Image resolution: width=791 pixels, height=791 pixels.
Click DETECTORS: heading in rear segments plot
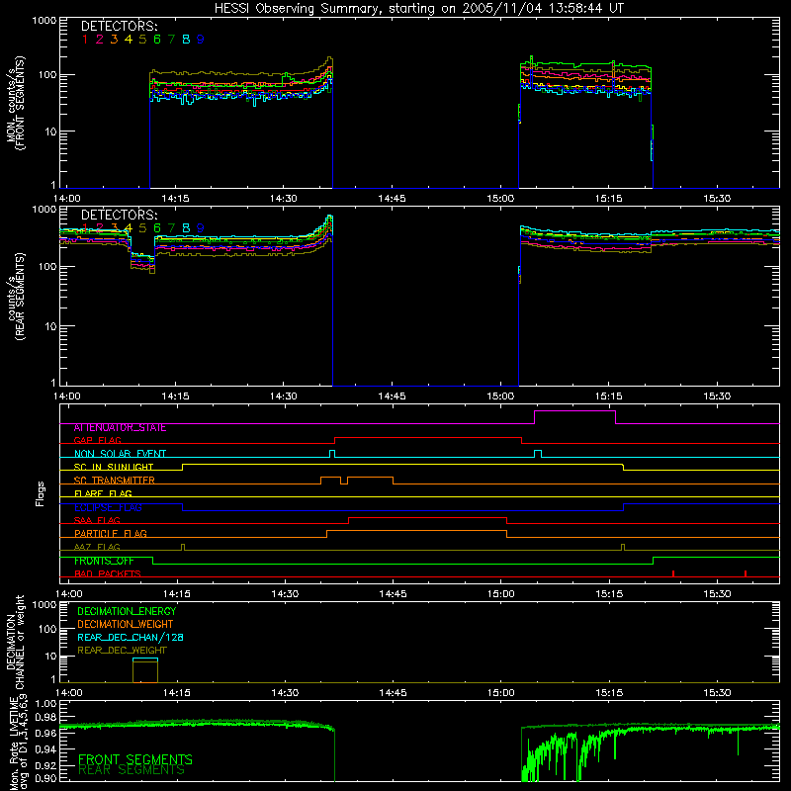pyautogui.click(x=120, y=216)
